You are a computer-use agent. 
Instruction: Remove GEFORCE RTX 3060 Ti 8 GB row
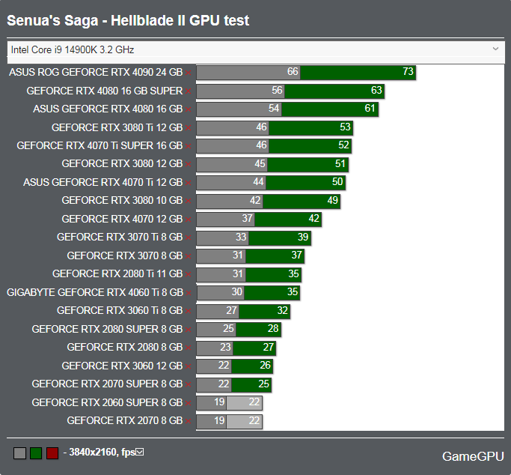coord(188,311)
